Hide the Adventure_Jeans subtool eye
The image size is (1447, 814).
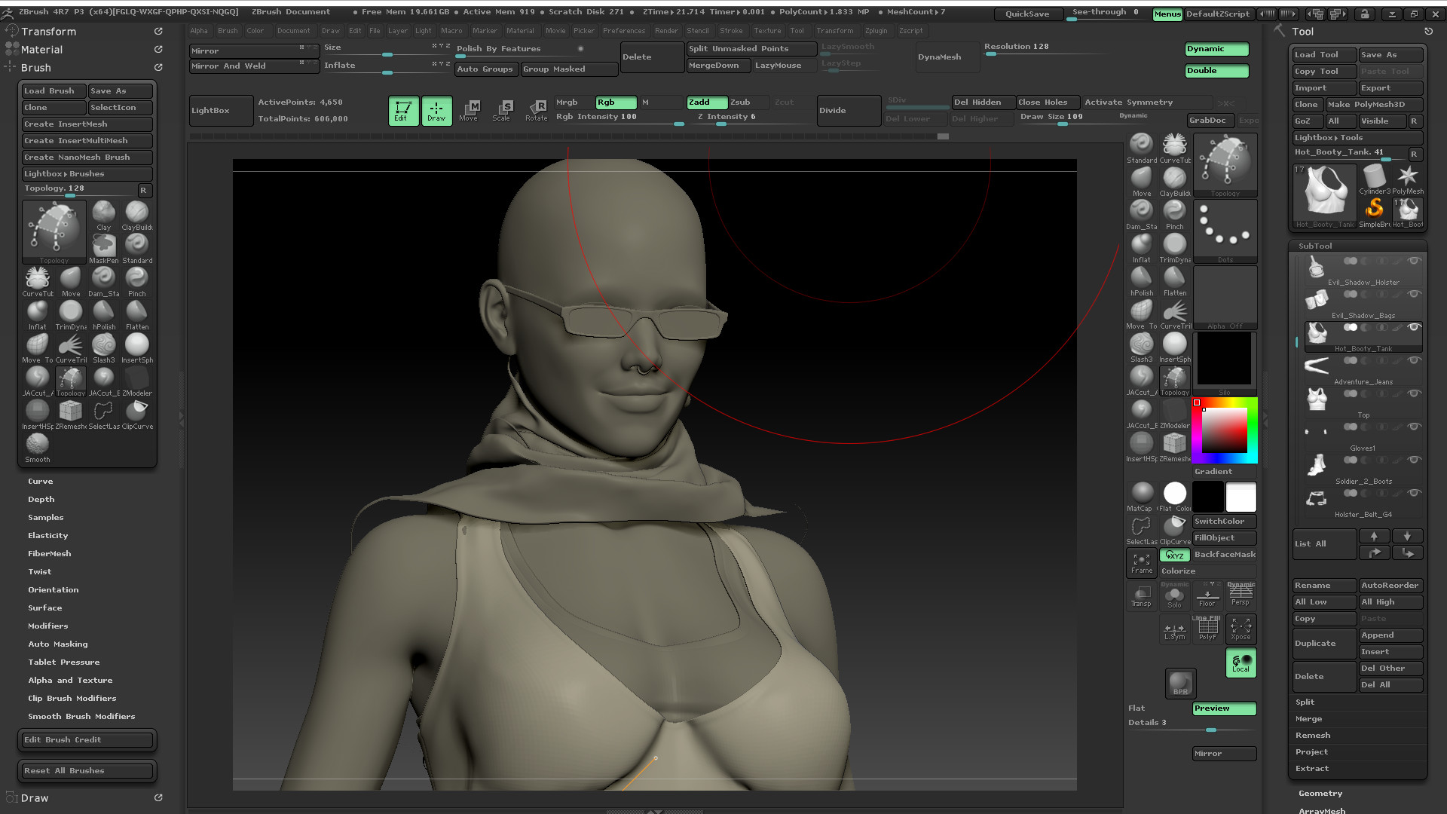tap(1414, 360)
